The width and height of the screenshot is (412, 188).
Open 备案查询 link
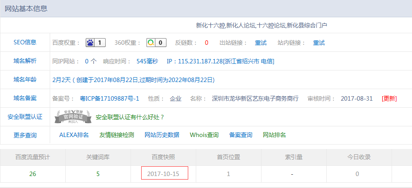click(241, 135)
